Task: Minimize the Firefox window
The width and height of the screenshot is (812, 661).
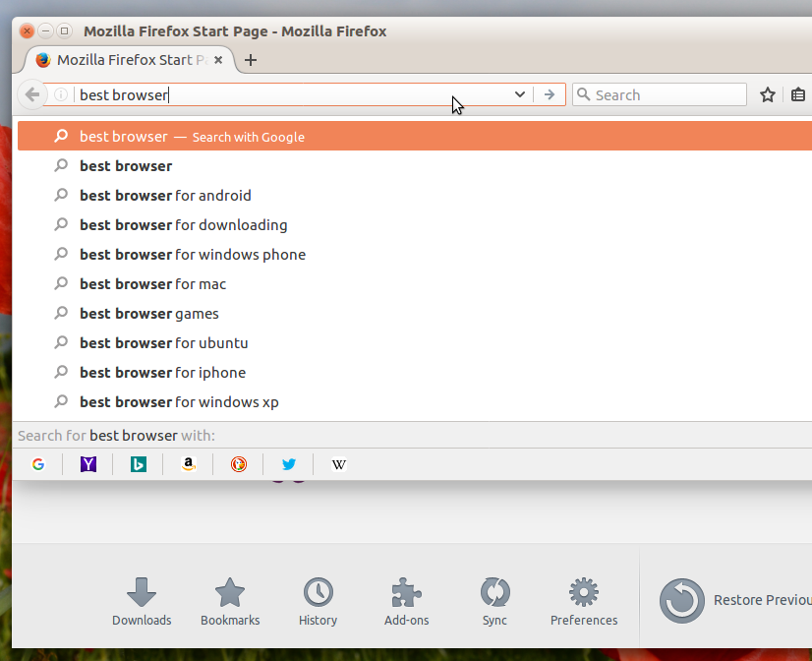Action: tap(45, 31)
